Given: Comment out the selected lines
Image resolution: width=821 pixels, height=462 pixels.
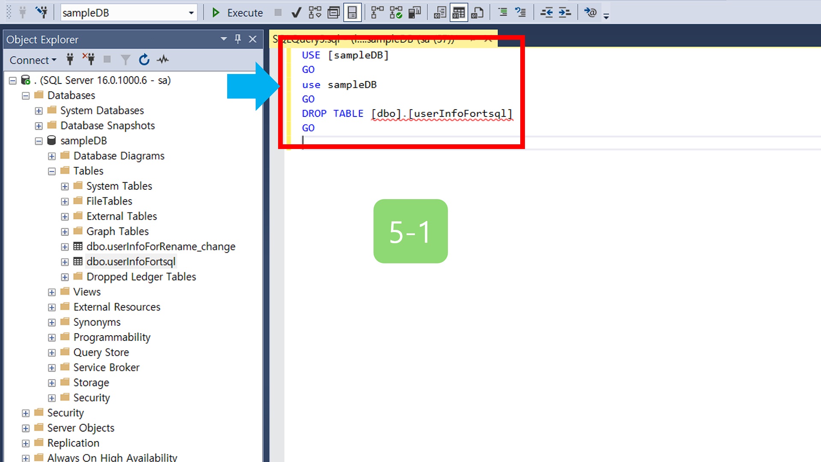Looking at the screenshot, I should click(503, 12).
